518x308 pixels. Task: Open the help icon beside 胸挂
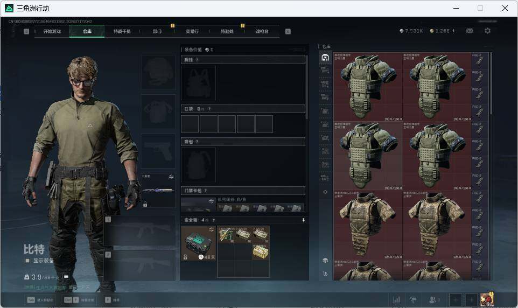click(197, 60)
